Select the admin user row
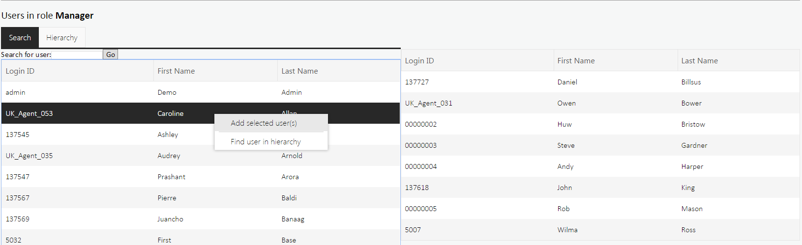Viewport: 802px width, 245px height. tap(98, 92)
